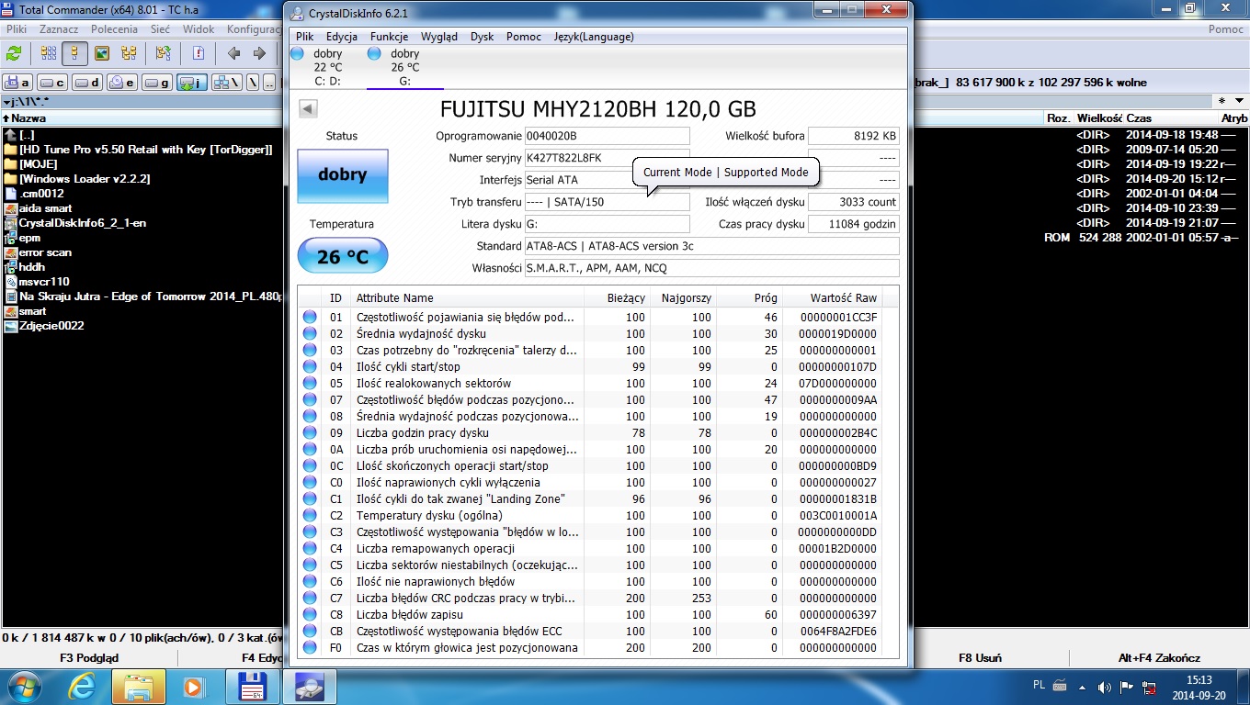Click the 26 °C temperature button
1250x705 pixels.
coord(343,256)
